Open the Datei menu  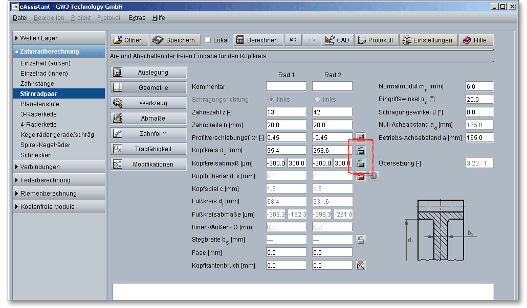click(20, 18)
